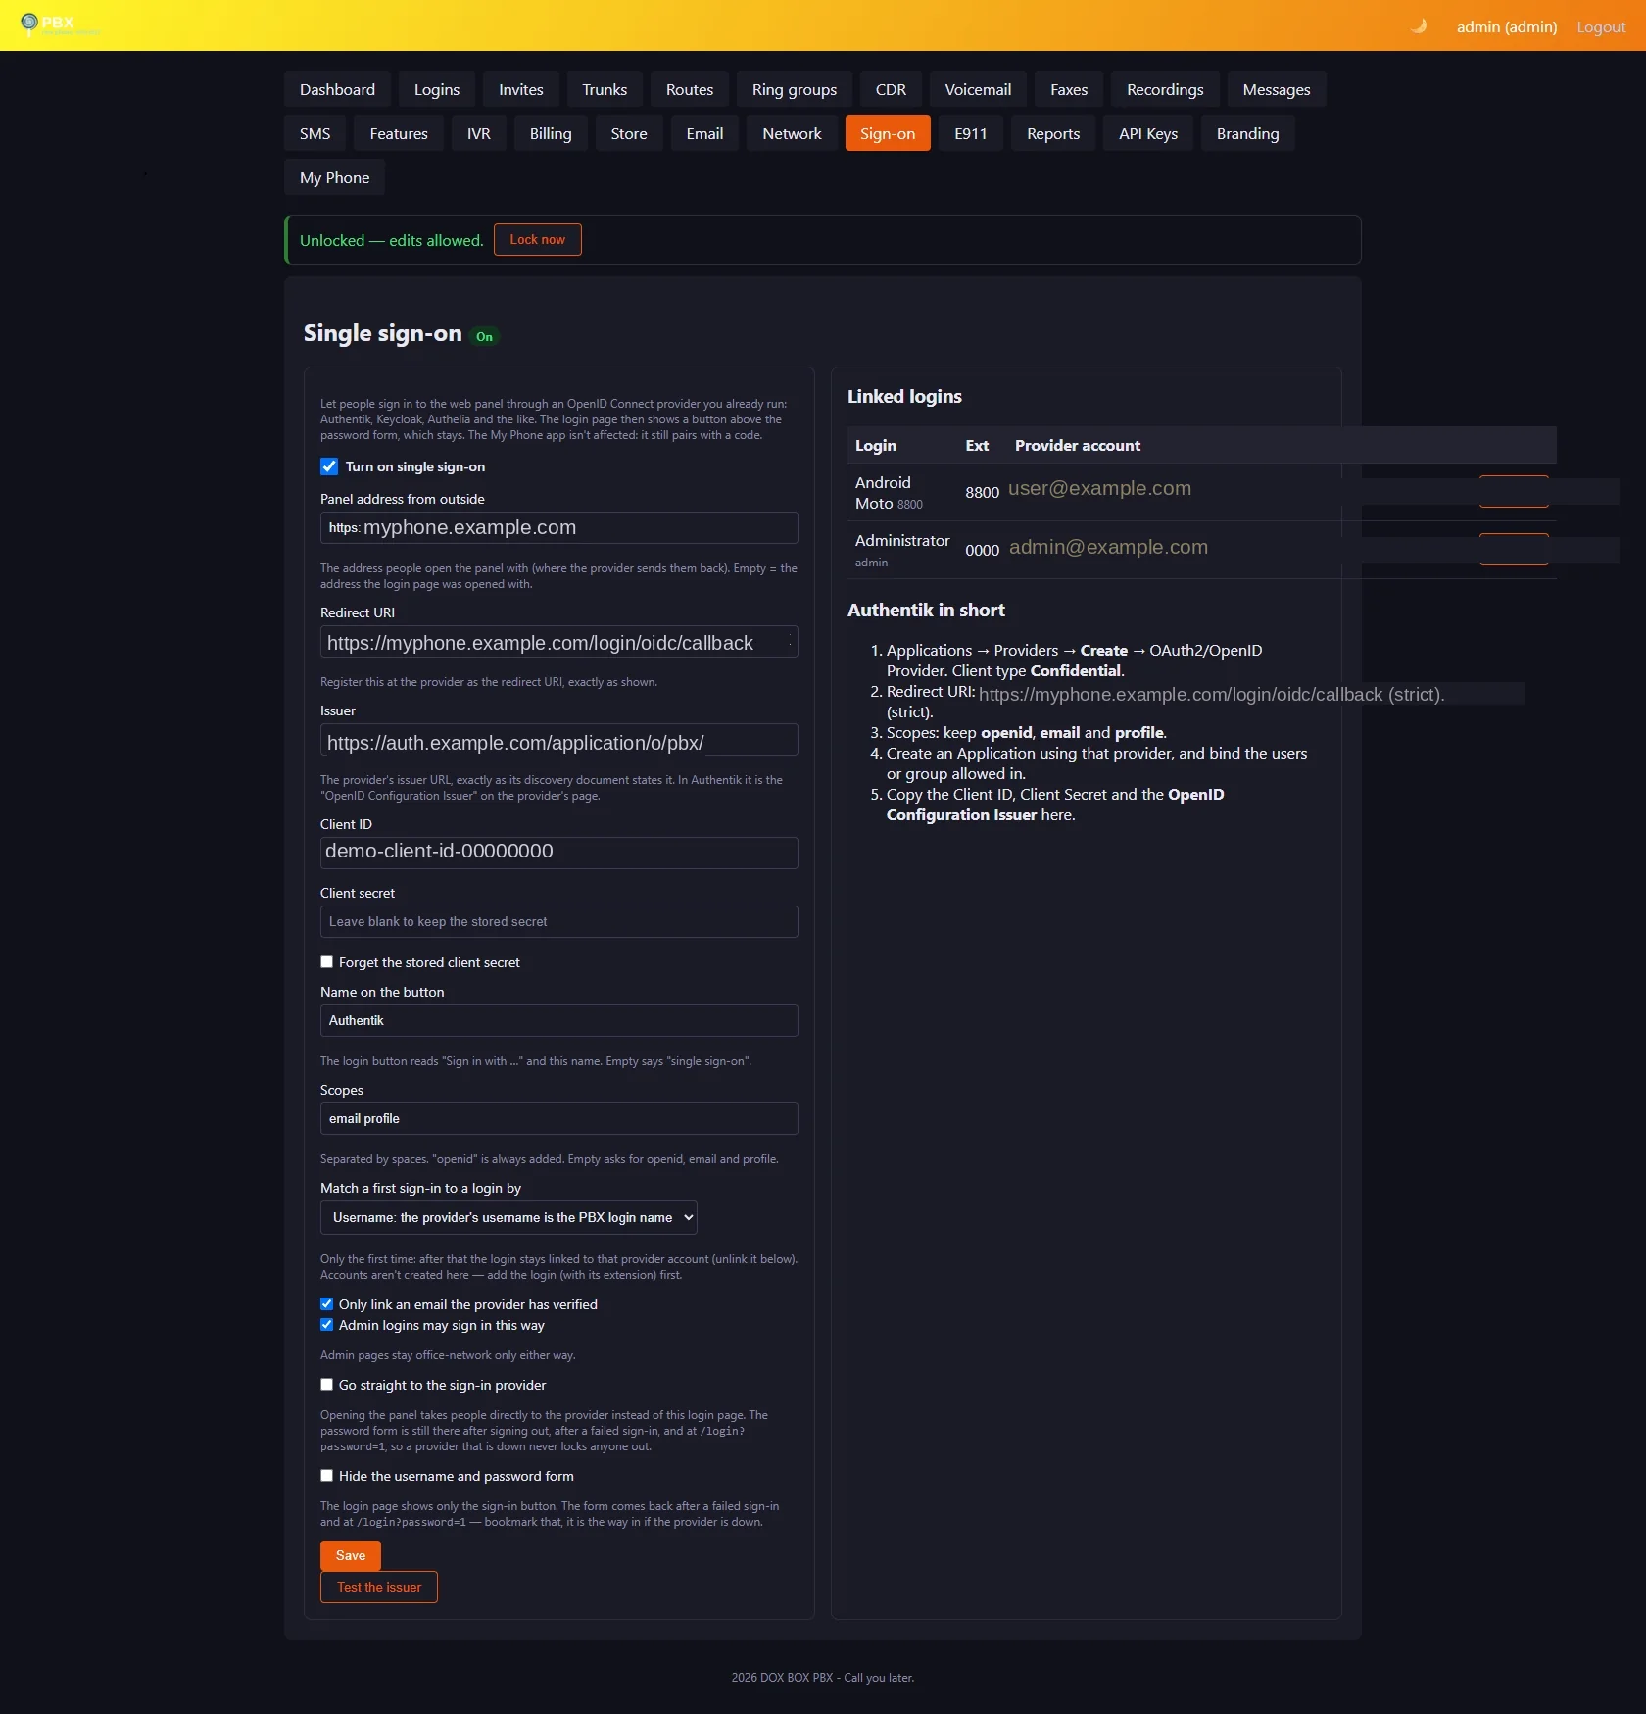
Task: Click the PBX logo in the header
Action: (x=59, y=24)
